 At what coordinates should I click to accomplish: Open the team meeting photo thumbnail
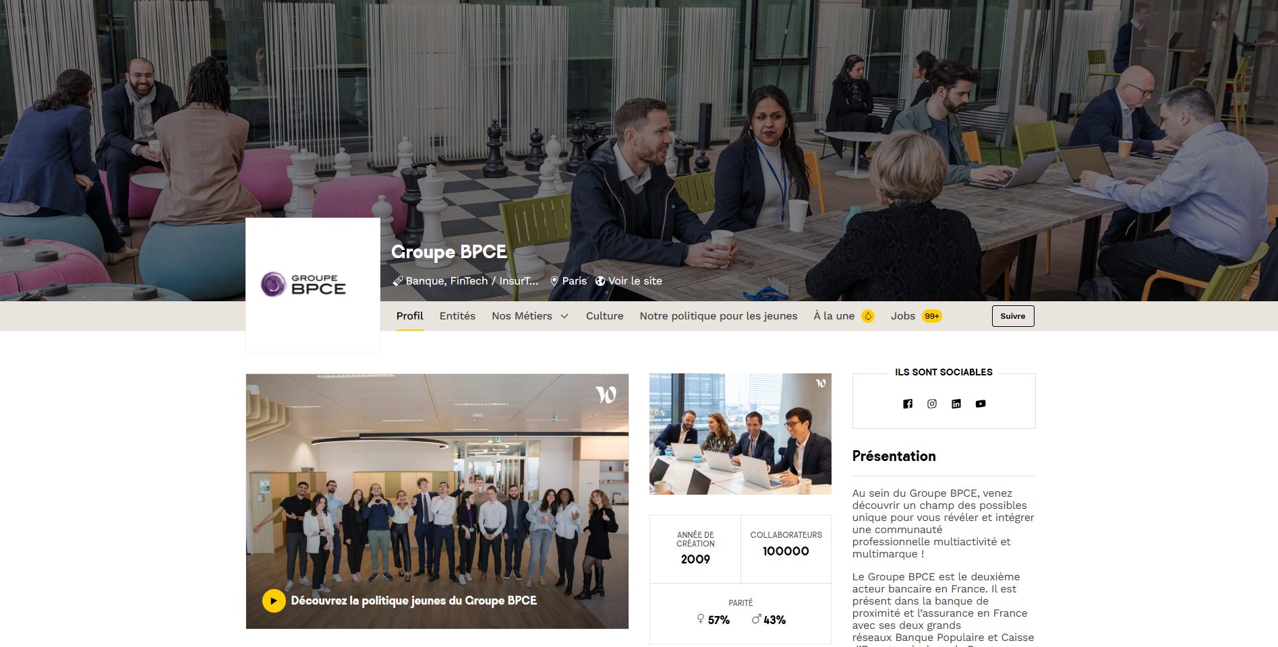tap(740, 434)
